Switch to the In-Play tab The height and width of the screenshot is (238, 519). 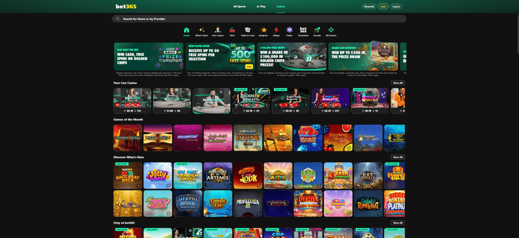261,6
